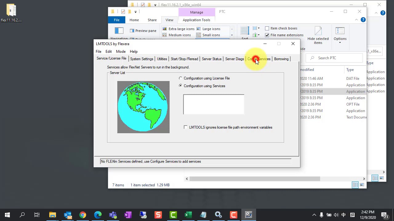Viewport: 394px width, 221px height.
Task: Click Properties checkmark in PTC quick access toolbar
Action: (123, 12)
